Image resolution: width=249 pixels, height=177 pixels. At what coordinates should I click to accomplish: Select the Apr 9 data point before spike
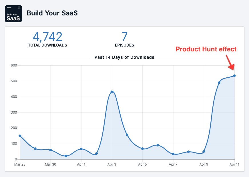point(204,151)
